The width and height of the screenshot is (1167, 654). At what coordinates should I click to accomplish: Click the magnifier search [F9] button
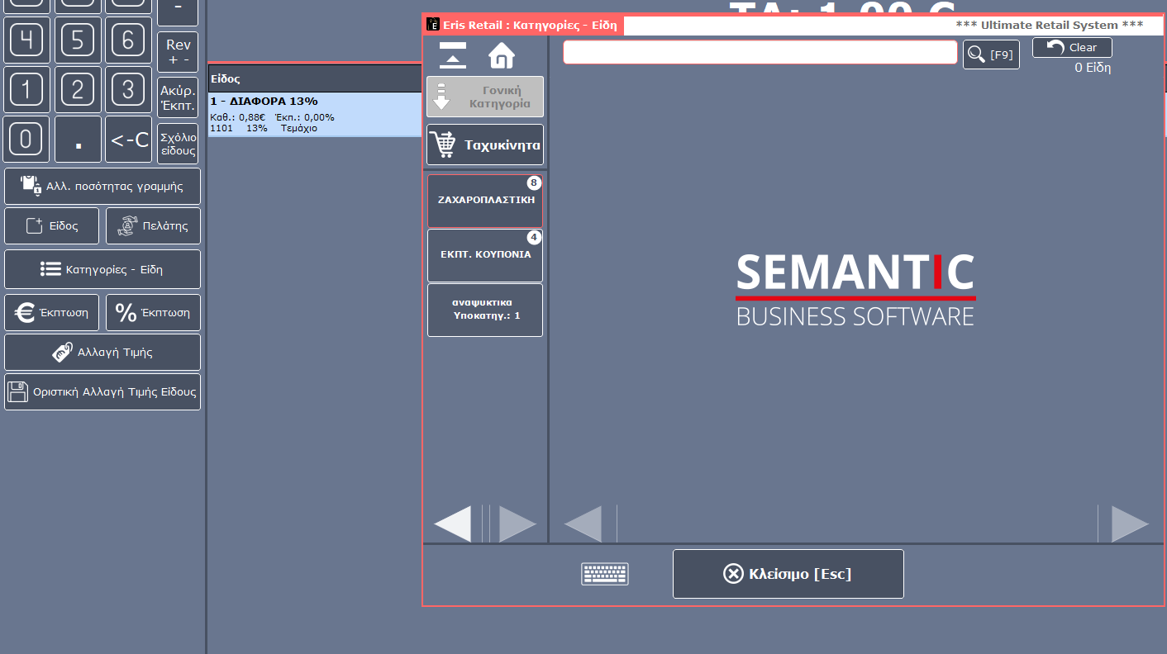point(991,54)
